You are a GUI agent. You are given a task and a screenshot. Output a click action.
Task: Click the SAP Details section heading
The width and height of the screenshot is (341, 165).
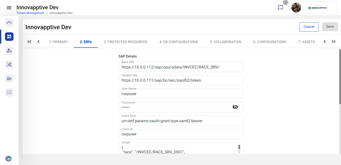tap(128, 56)
